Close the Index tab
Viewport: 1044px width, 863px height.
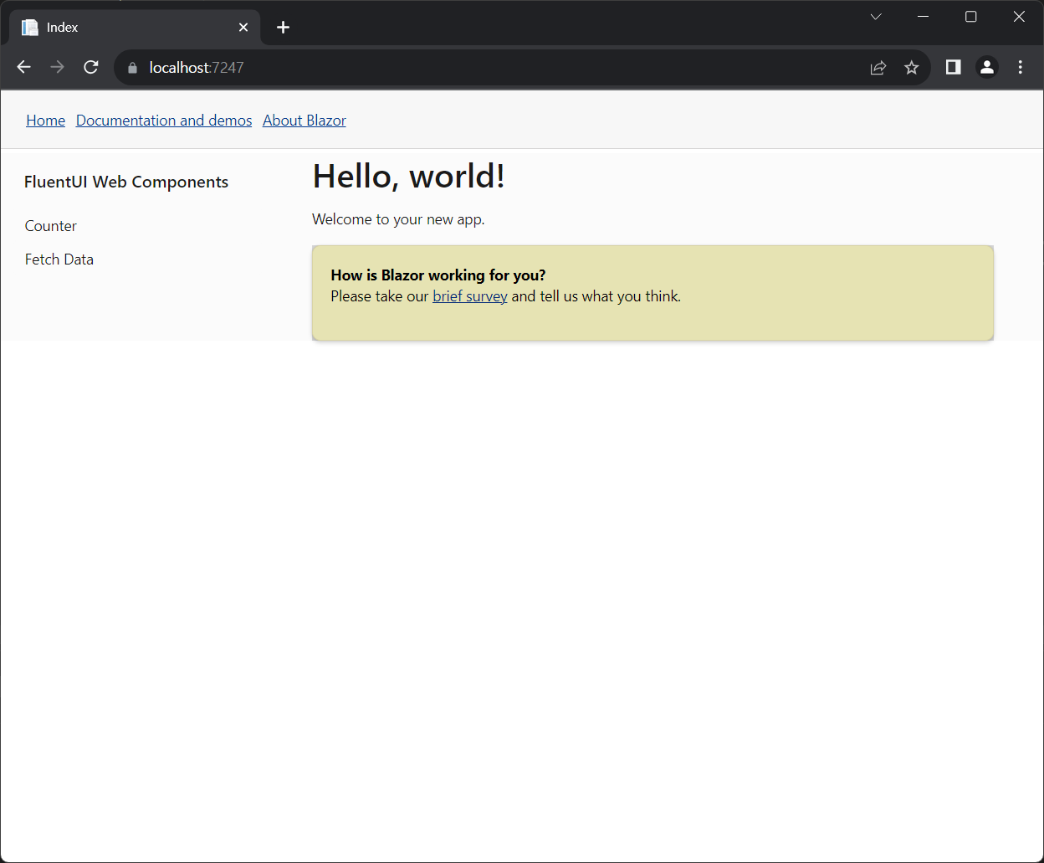pos(243,28)
